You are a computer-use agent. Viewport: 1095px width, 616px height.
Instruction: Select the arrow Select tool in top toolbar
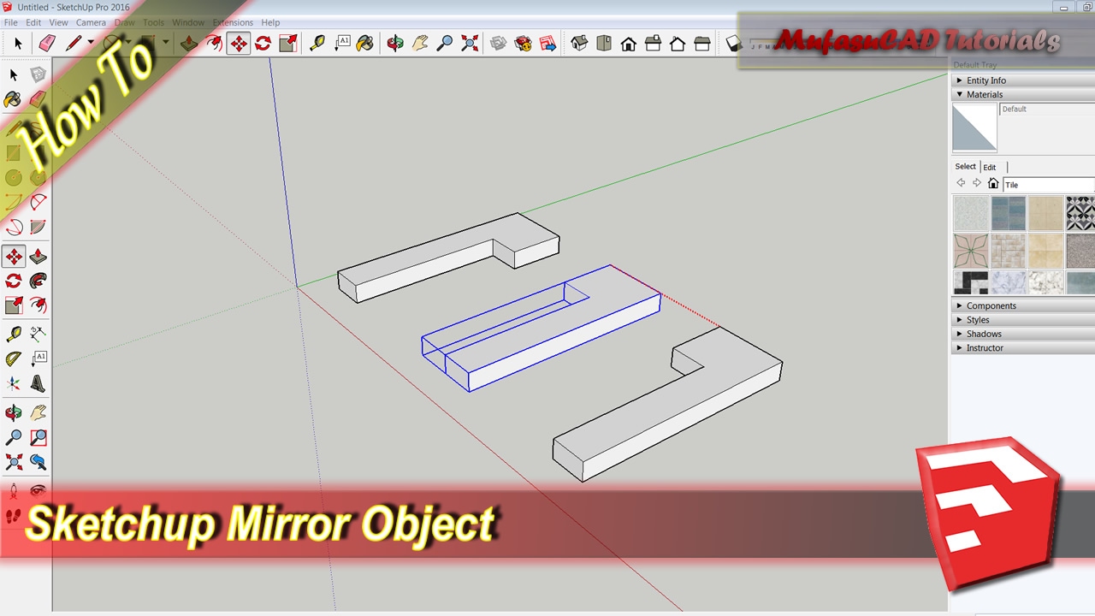point(18,43)
